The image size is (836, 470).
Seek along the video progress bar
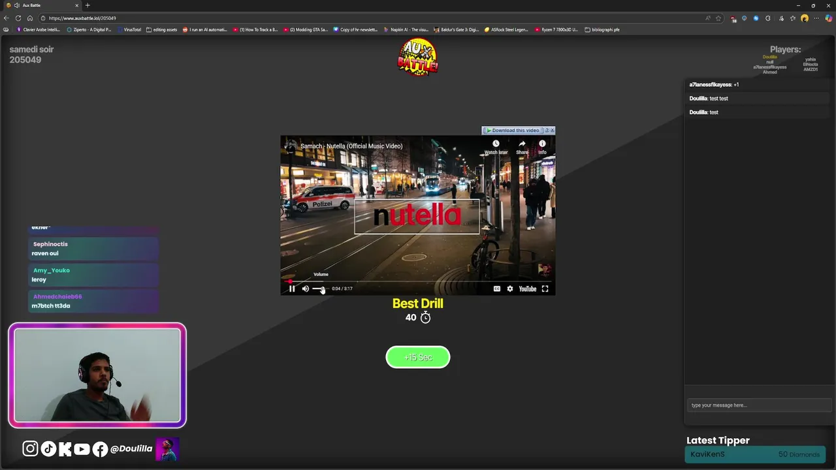pyautogui.click(x=418, y=281)
